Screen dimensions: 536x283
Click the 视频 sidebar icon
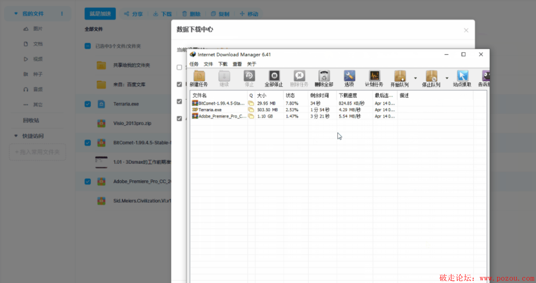[26, 59]
